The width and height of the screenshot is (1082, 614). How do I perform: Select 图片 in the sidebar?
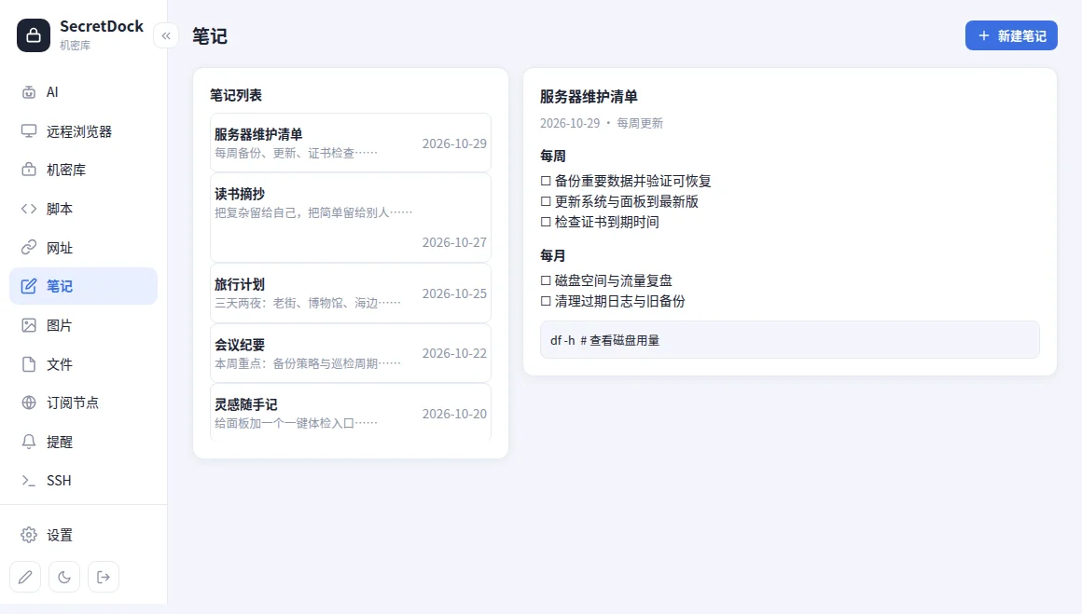[84, 325]
